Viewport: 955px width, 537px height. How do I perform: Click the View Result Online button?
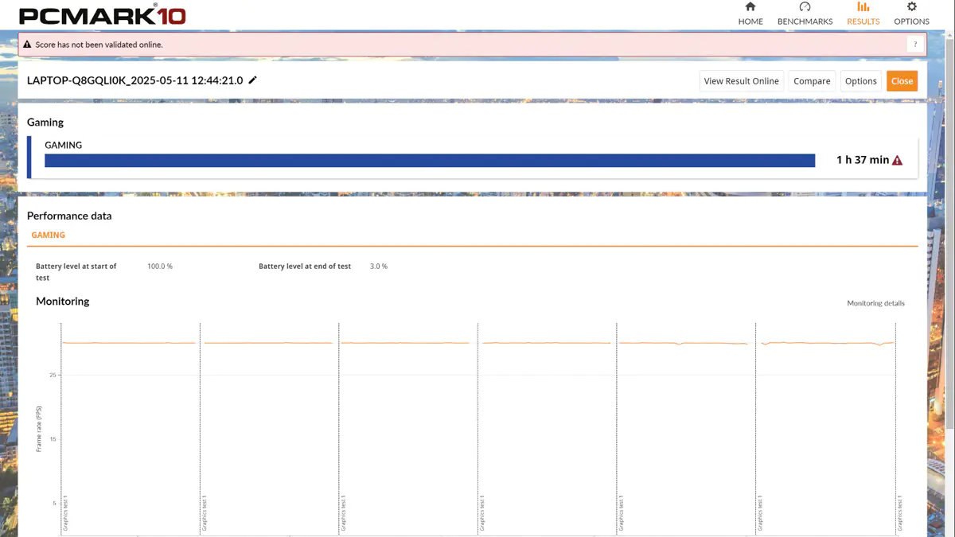(741, 81)
